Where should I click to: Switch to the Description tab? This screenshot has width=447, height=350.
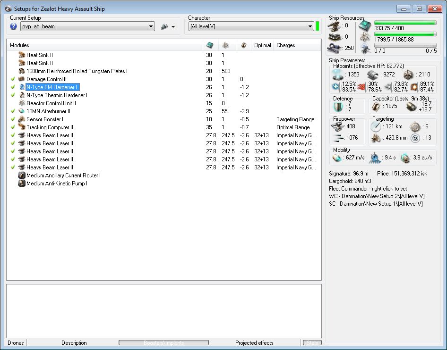(74, 343)
